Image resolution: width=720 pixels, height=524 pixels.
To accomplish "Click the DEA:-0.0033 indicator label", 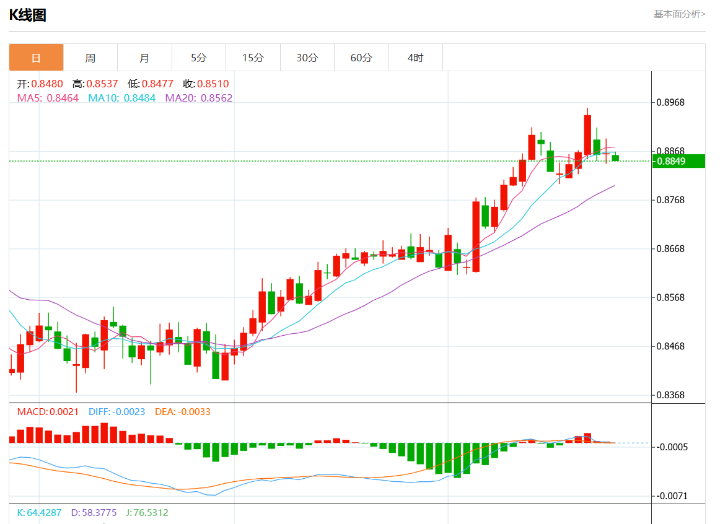I will coord(183,412).
